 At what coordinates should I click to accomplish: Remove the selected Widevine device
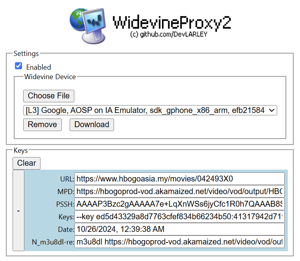click(x=42, y=124)
